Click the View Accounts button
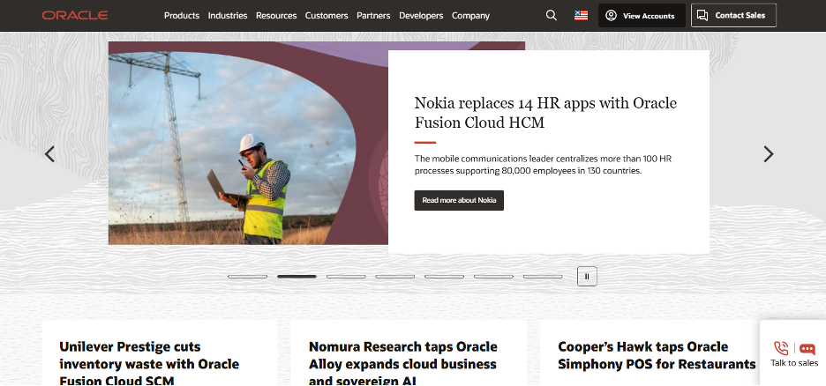Viewport: 826px width, 386px height. tap(642, 16)
